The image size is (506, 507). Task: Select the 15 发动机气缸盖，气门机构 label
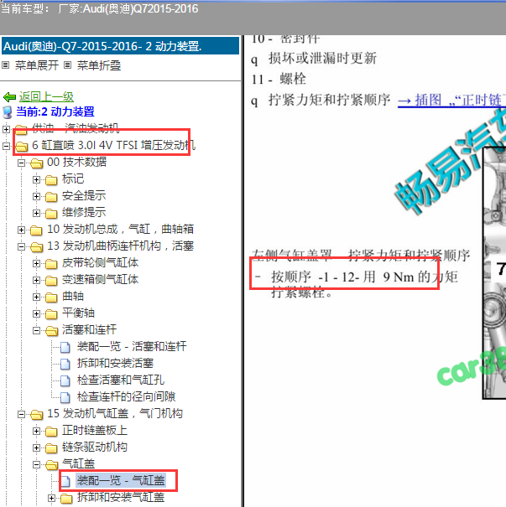tap(115, 414)
